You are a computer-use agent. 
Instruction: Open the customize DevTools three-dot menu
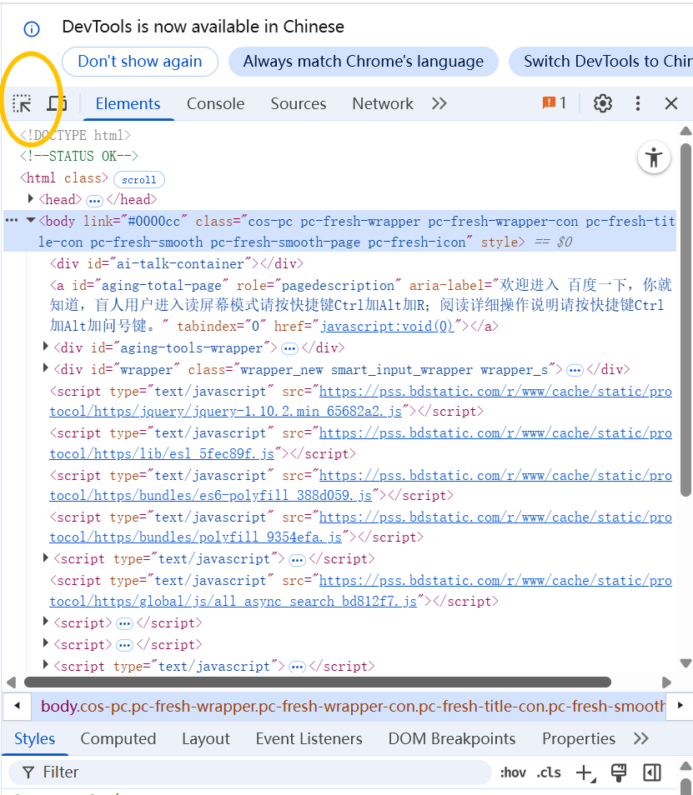click(x=638, y=103)
